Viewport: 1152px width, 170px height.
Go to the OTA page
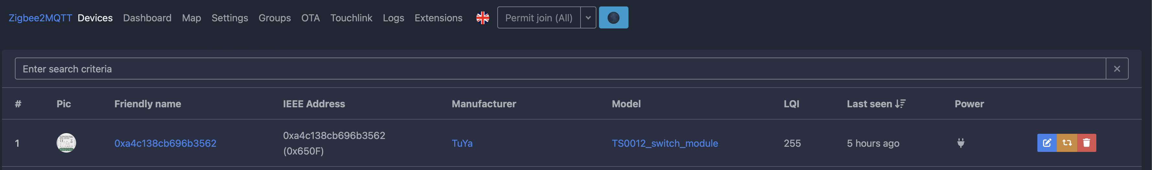pos(311,18)
